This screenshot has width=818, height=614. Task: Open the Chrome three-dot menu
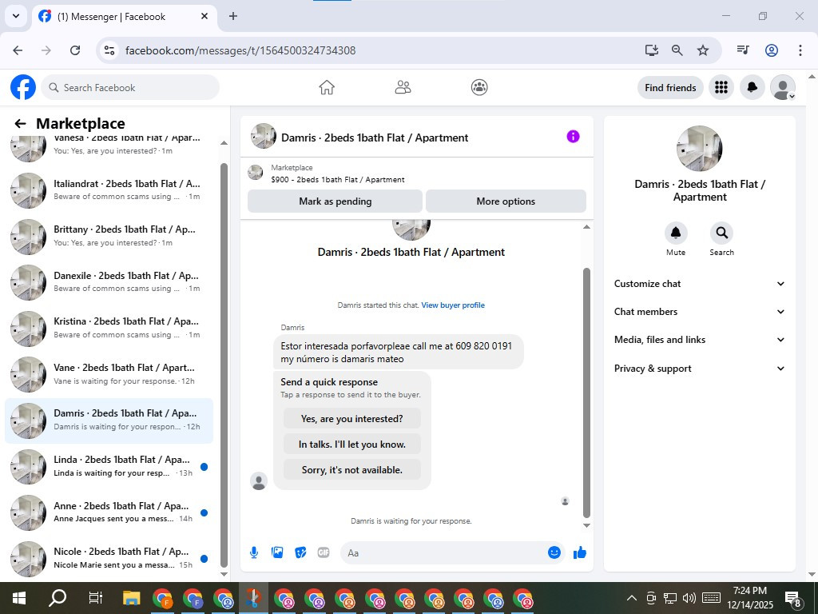coord(800,50)
